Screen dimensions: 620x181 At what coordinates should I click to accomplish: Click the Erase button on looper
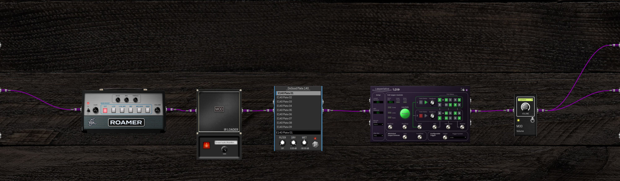390,107
